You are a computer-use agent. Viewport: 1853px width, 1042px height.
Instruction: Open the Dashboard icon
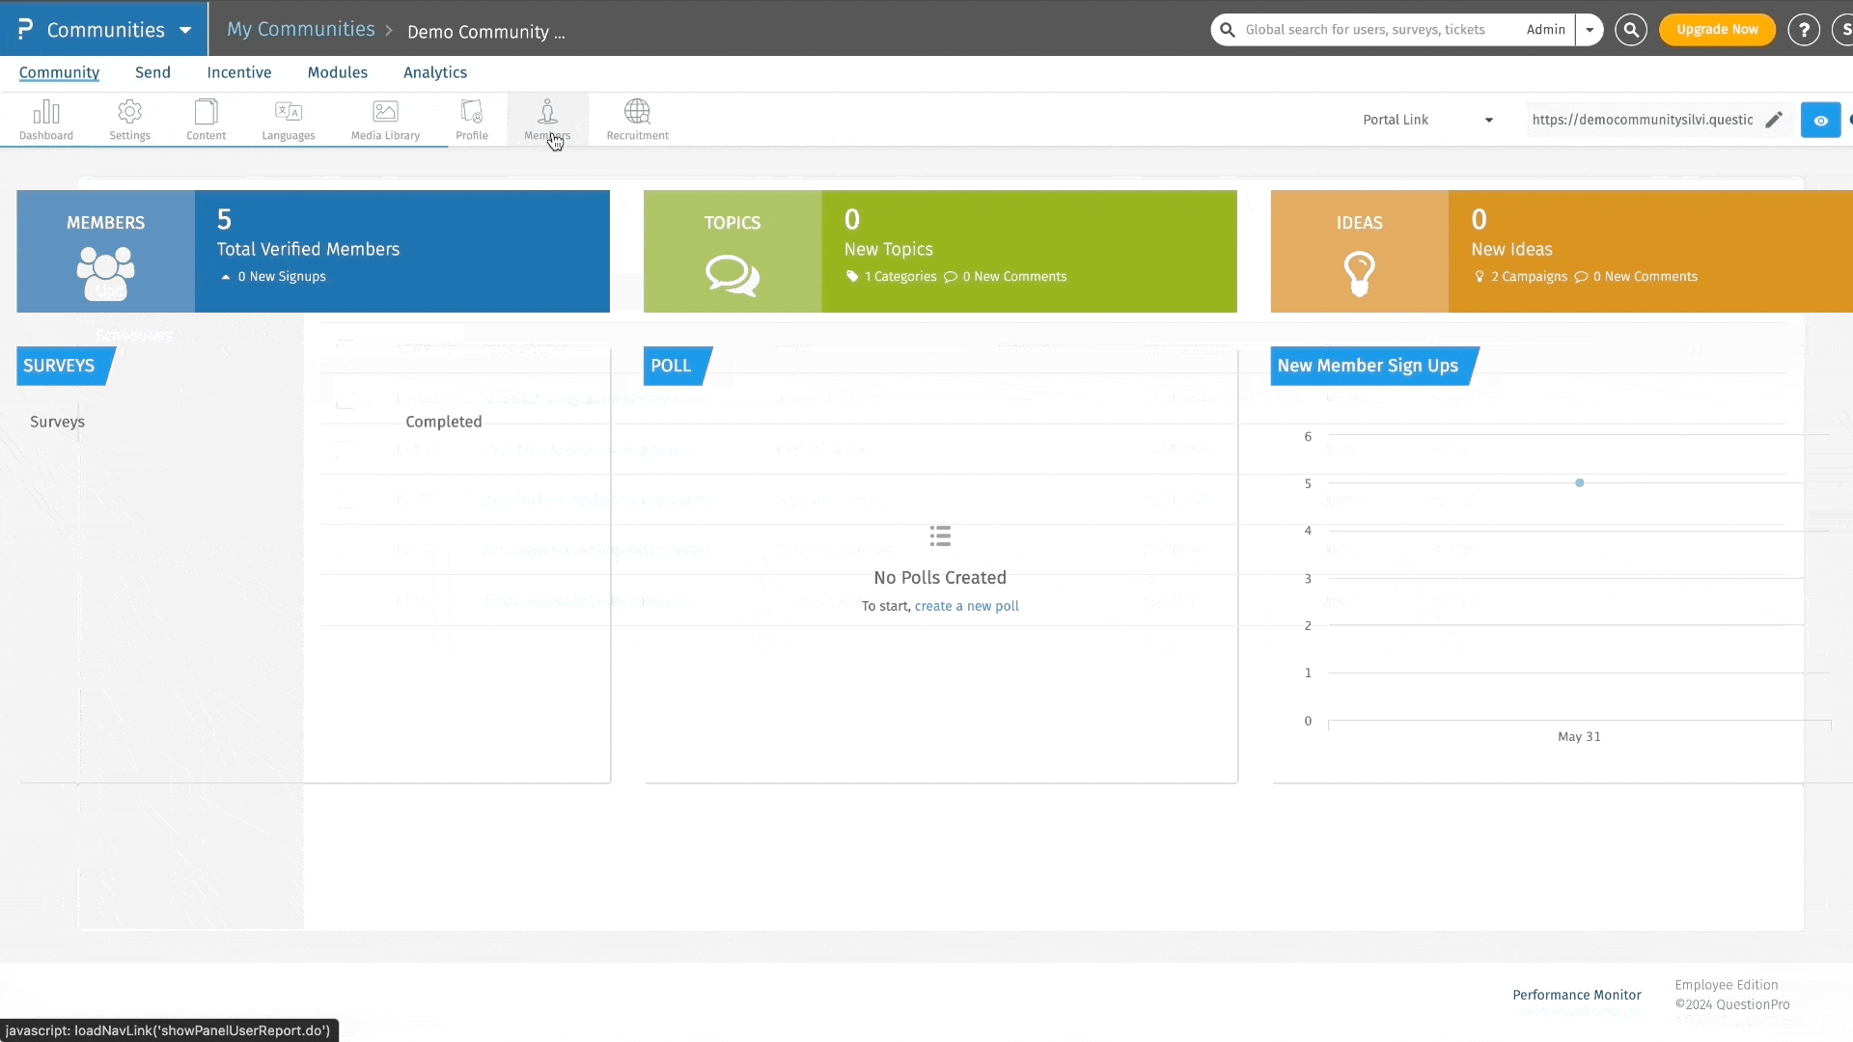click(x=45, y=114)
